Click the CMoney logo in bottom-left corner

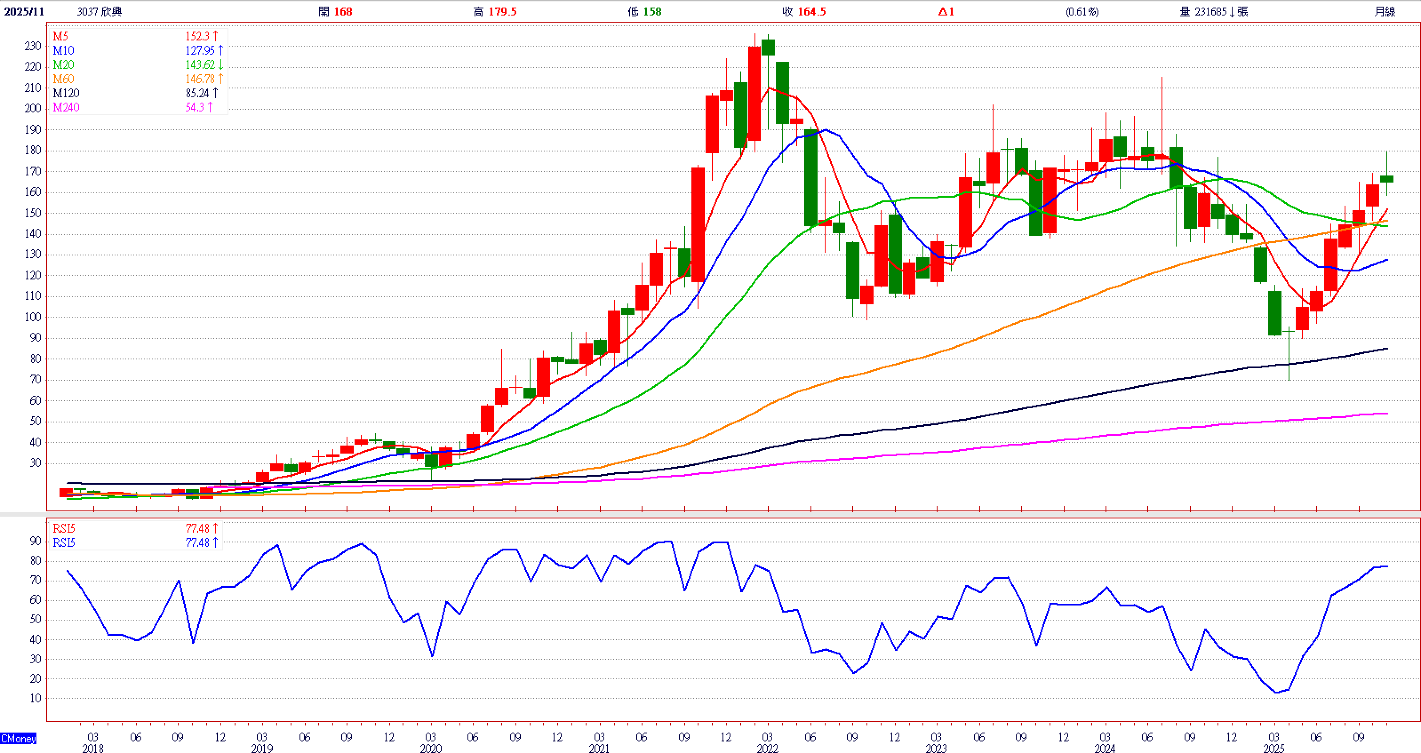tap(18, 738)
